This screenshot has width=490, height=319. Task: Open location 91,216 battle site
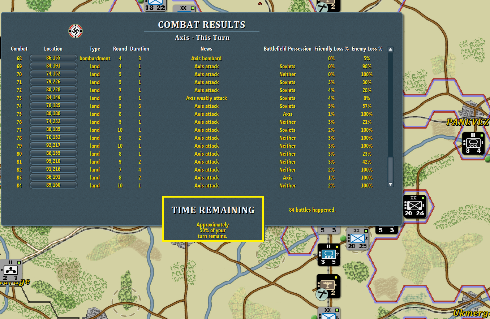[x=53, y=169]
